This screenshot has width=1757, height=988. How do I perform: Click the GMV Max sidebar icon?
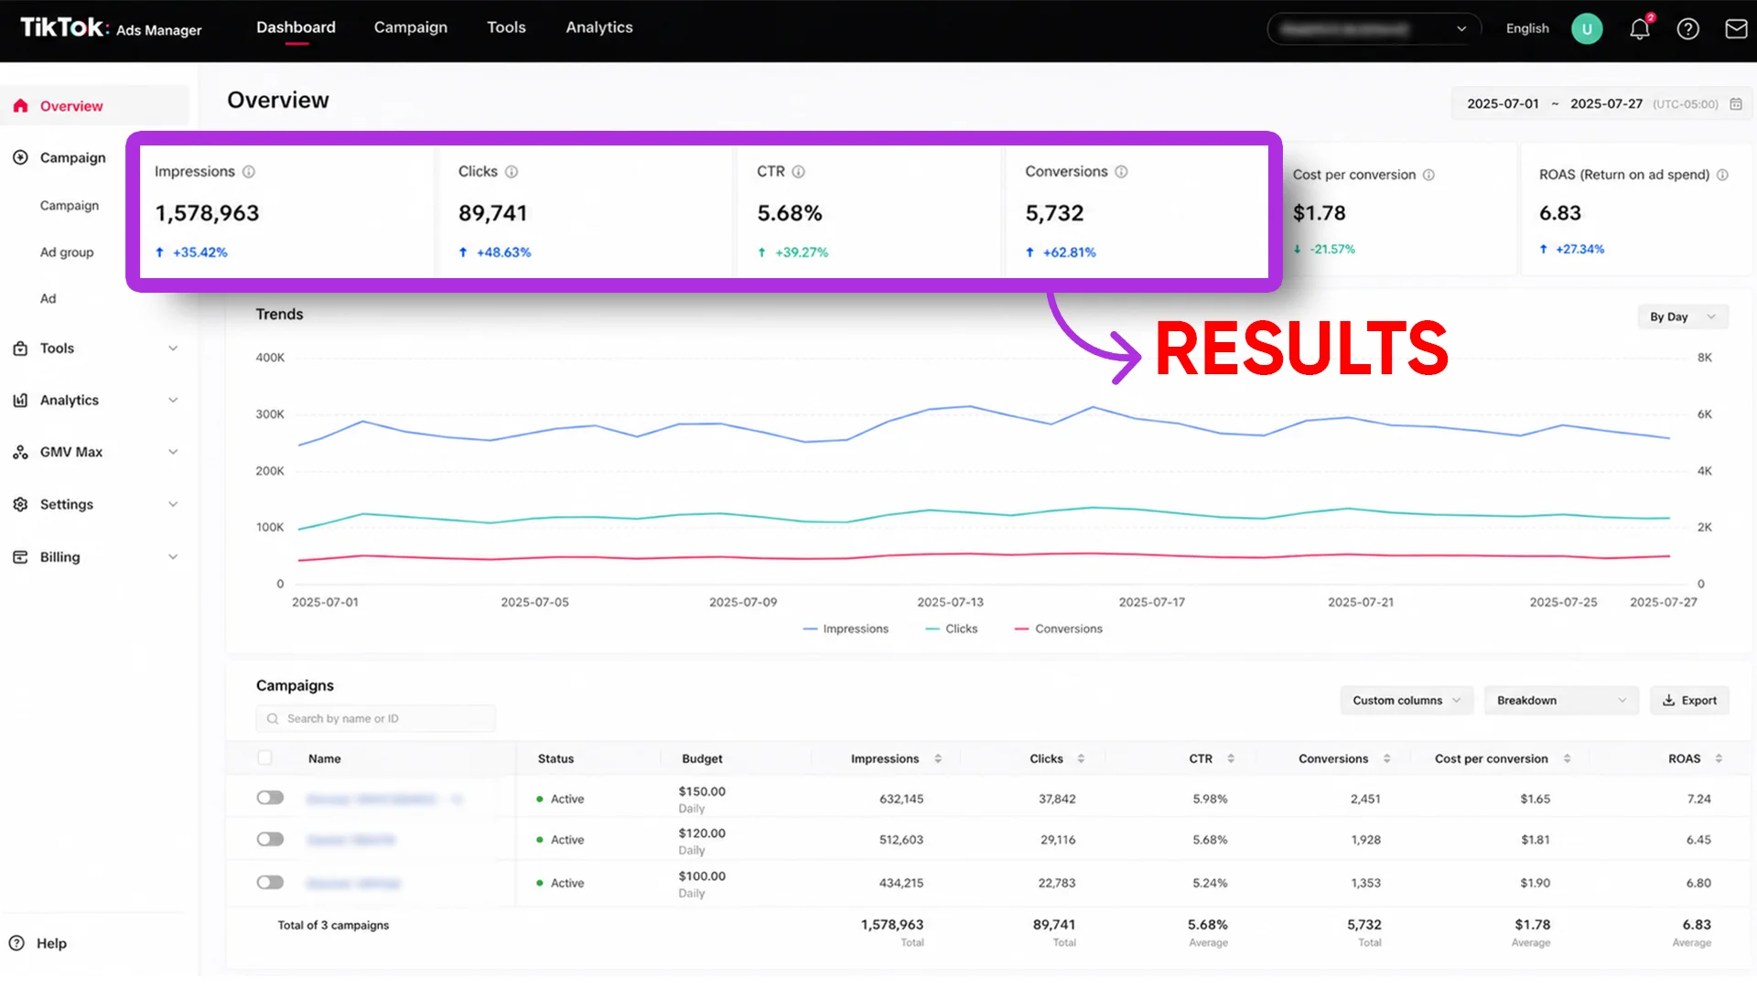point(20,453)
